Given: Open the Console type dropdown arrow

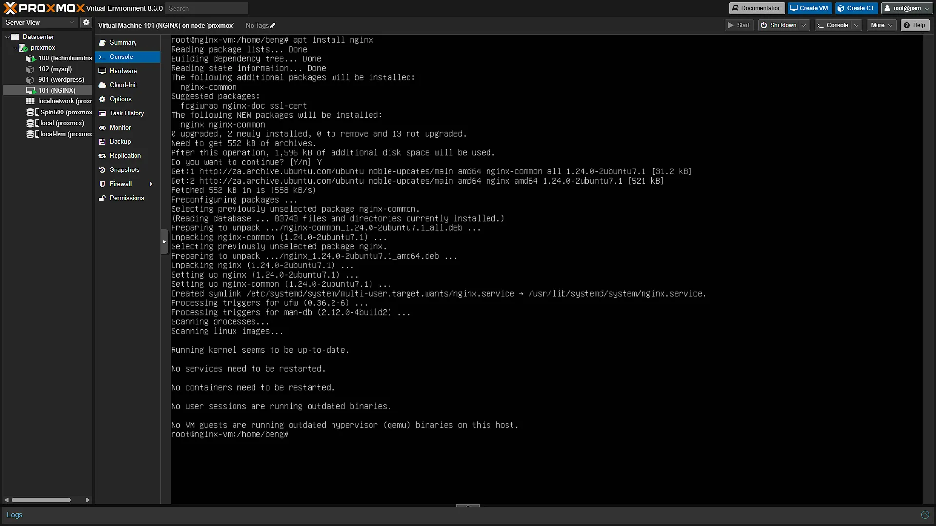Looking at the screenshot, I should click(856, 25).
